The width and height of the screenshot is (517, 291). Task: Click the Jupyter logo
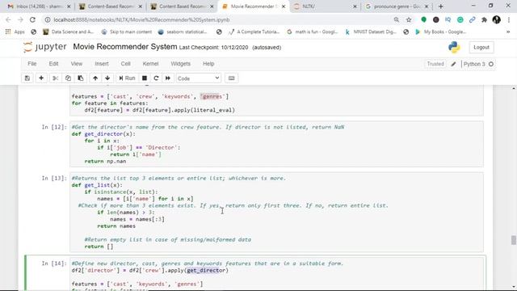[x=45, y=47]
